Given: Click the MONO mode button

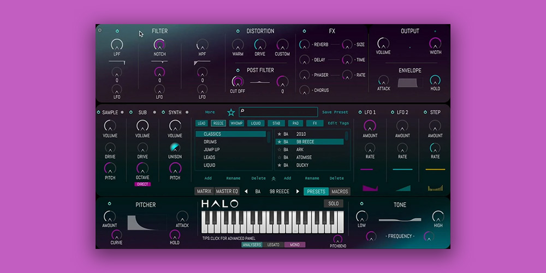Looking at the screenshot, I should point(295,245).
